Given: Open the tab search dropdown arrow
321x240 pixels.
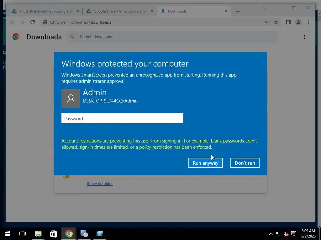Looking at the screenshot, I should point(265,8).
